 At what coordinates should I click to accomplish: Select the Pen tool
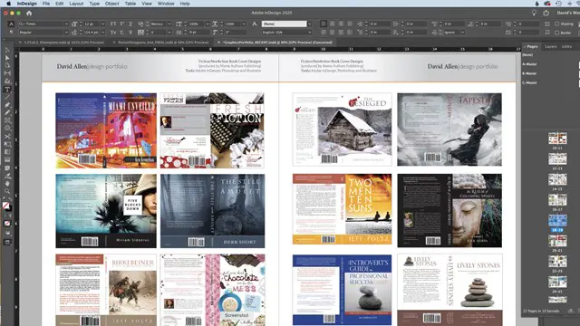[7, 105]
